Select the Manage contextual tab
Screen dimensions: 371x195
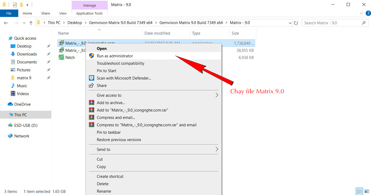[x=90, y=5]
